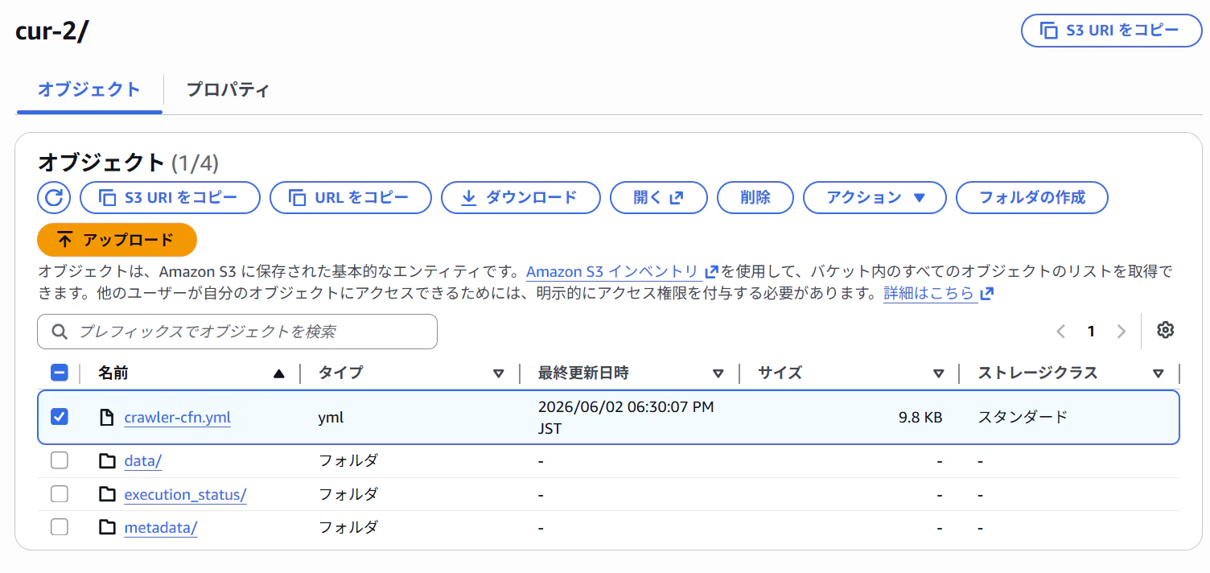Click the header S3 URI をコピー button

click(1112, 31)
